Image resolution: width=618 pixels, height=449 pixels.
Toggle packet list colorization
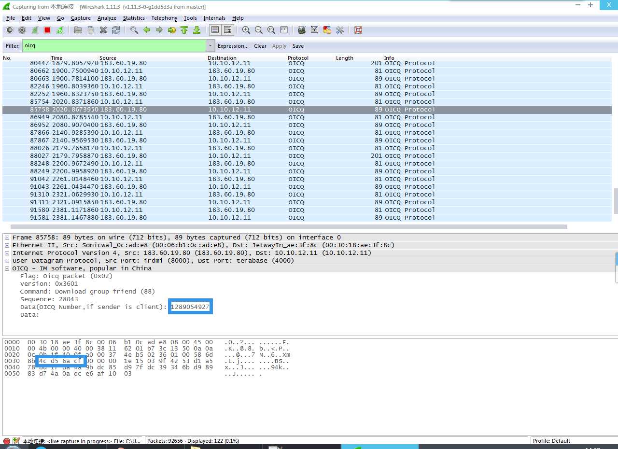[215, 30]
